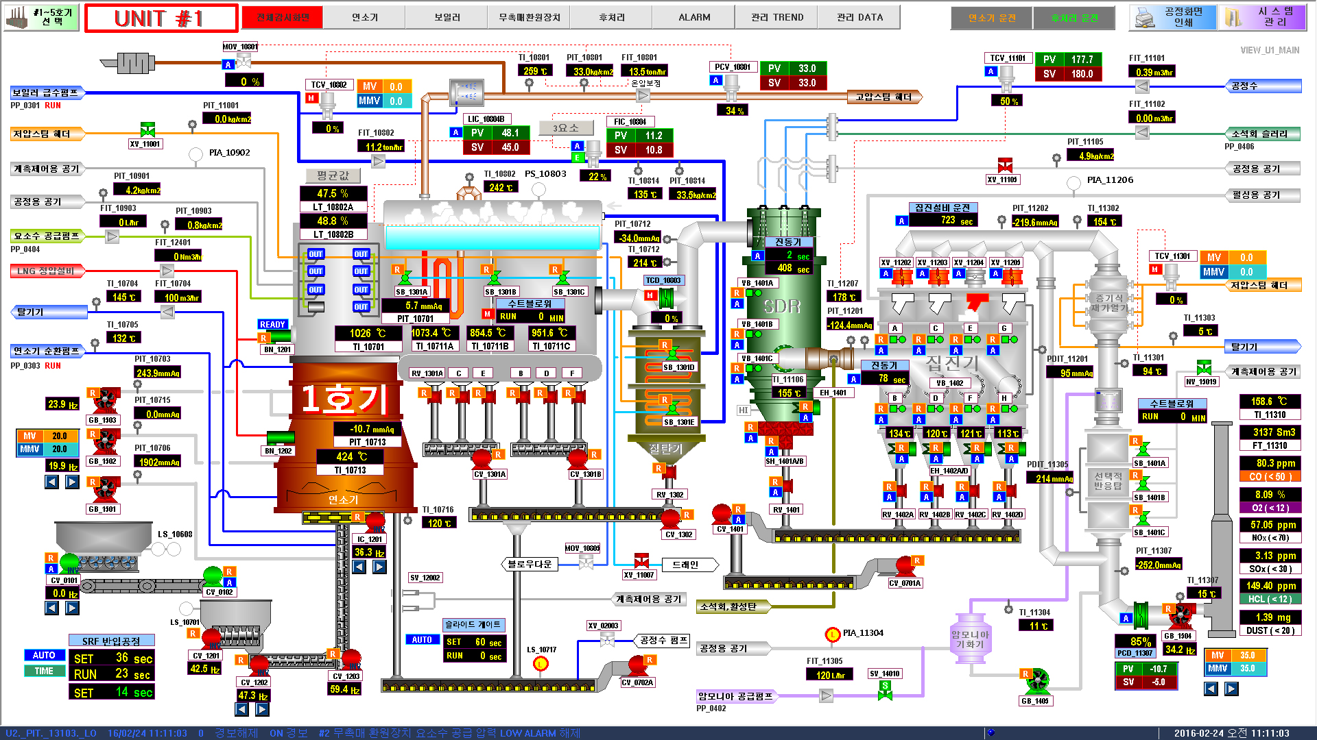Open the 연소기 screen tab
This screenshot has height=740, width=1317.
364,17
